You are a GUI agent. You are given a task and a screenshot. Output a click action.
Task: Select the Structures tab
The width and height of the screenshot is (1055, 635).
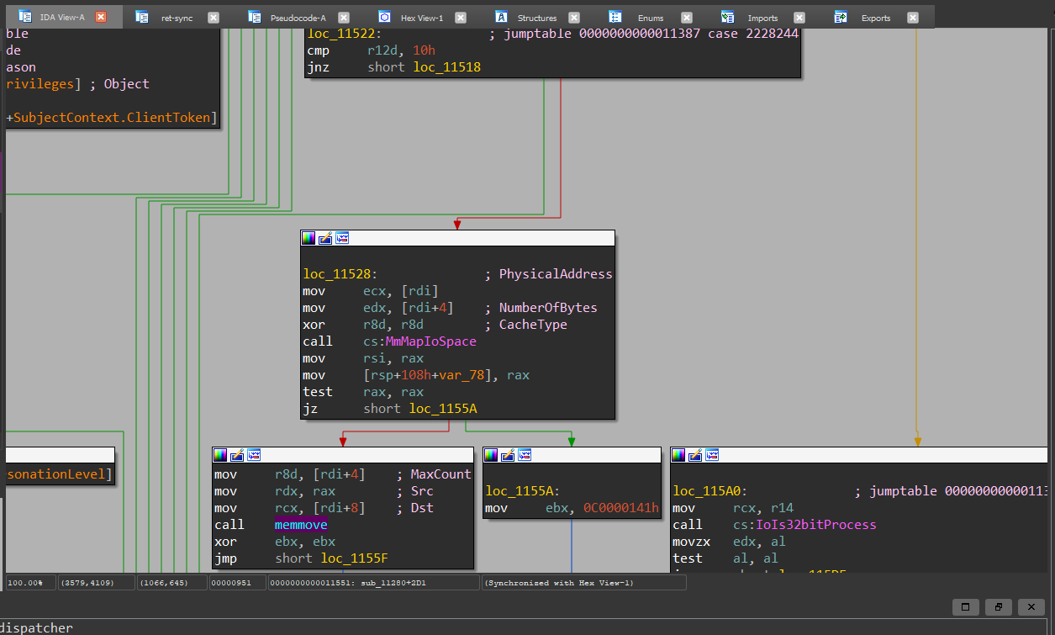point(536,18)
